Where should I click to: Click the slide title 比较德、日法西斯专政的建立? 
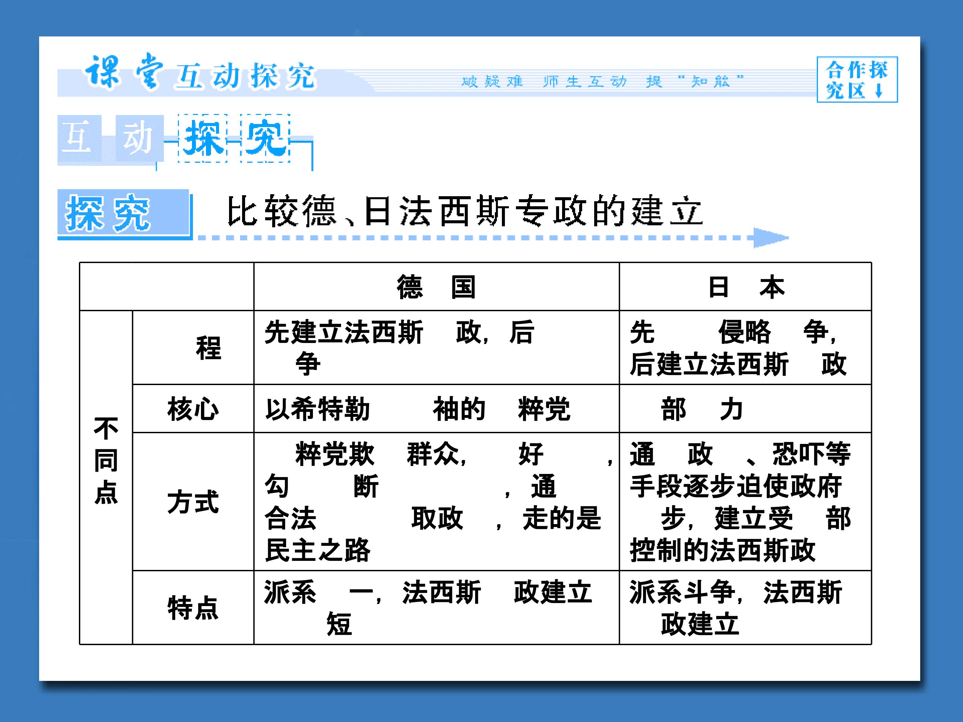[464, 212]
